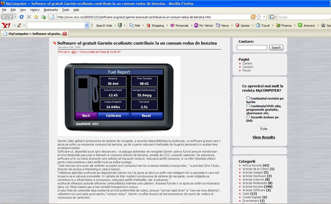Open the Cariere page link
331x204 pixels.
247,63
